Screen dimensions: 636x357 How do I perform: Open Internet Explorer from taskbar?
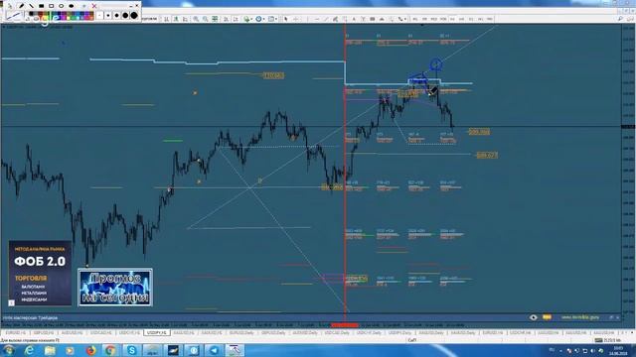(x=29, y=350)
